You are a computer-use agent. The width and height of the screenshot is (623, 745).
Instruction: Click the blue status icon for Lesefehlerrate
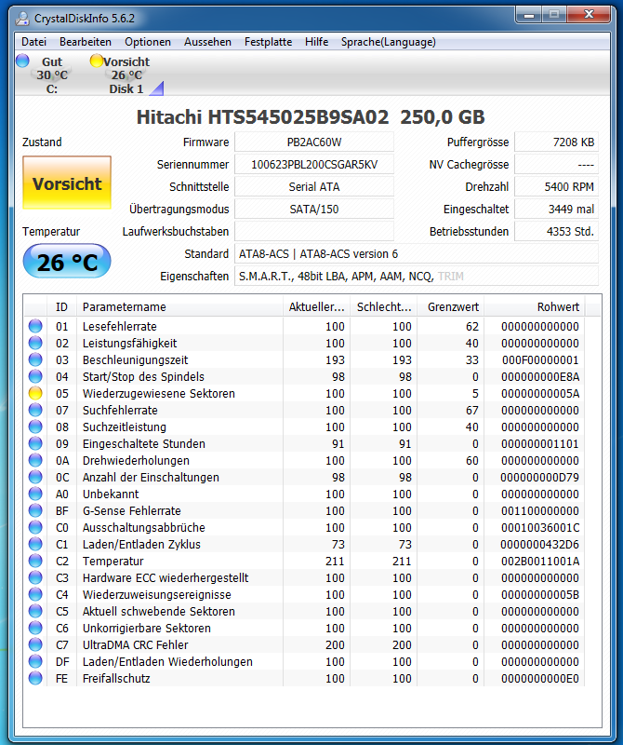click(x=35, y=326)
